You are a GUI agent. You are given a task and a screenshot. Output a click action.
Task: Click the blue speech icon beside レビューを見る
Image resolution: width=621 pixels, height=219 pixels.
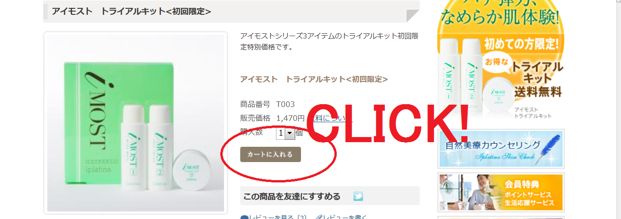pos(244,217)
